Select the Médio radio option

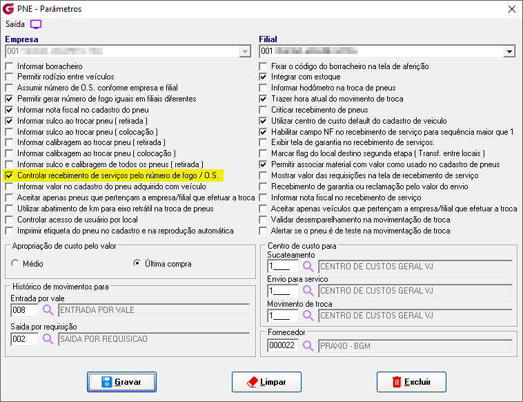(x=14, y=263)
